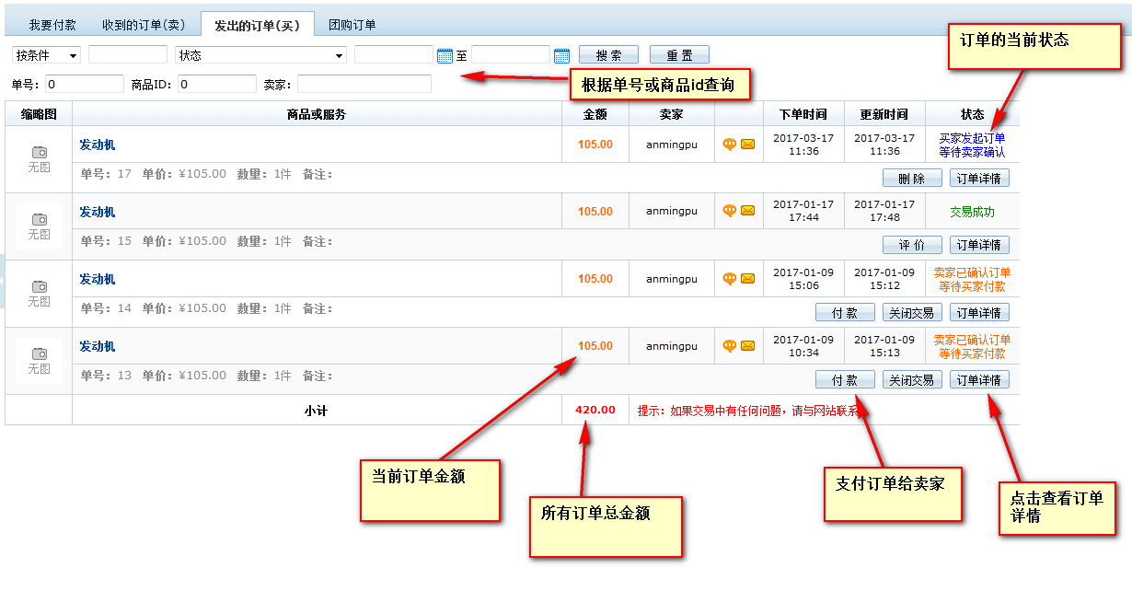Image resolution: width=1132 pixels, height=591 pixels.
Task: Open the 团购订单 tab
Action: click(x=352, y=25)
